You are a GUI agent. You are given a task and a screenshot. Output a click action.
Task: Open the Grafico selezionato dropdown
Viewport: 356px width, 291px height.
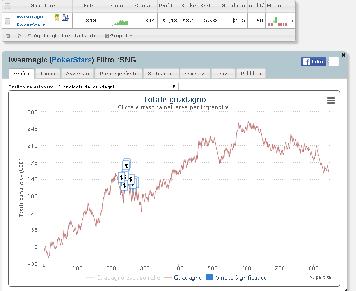tap(117, 87)
